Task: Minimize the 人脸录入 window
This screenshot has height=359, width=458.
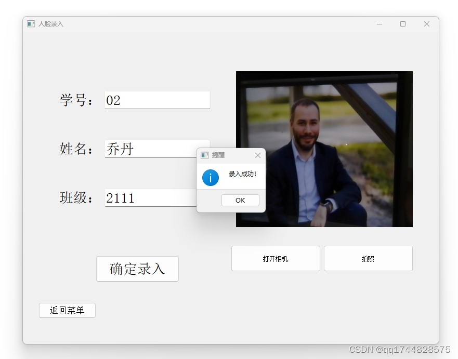Action: tap(380, 24)
